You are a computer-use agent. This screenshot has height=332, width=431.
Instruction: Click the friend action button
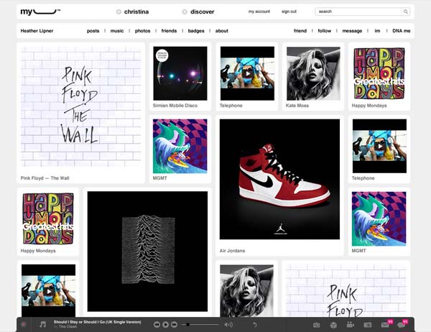point(300,31)
